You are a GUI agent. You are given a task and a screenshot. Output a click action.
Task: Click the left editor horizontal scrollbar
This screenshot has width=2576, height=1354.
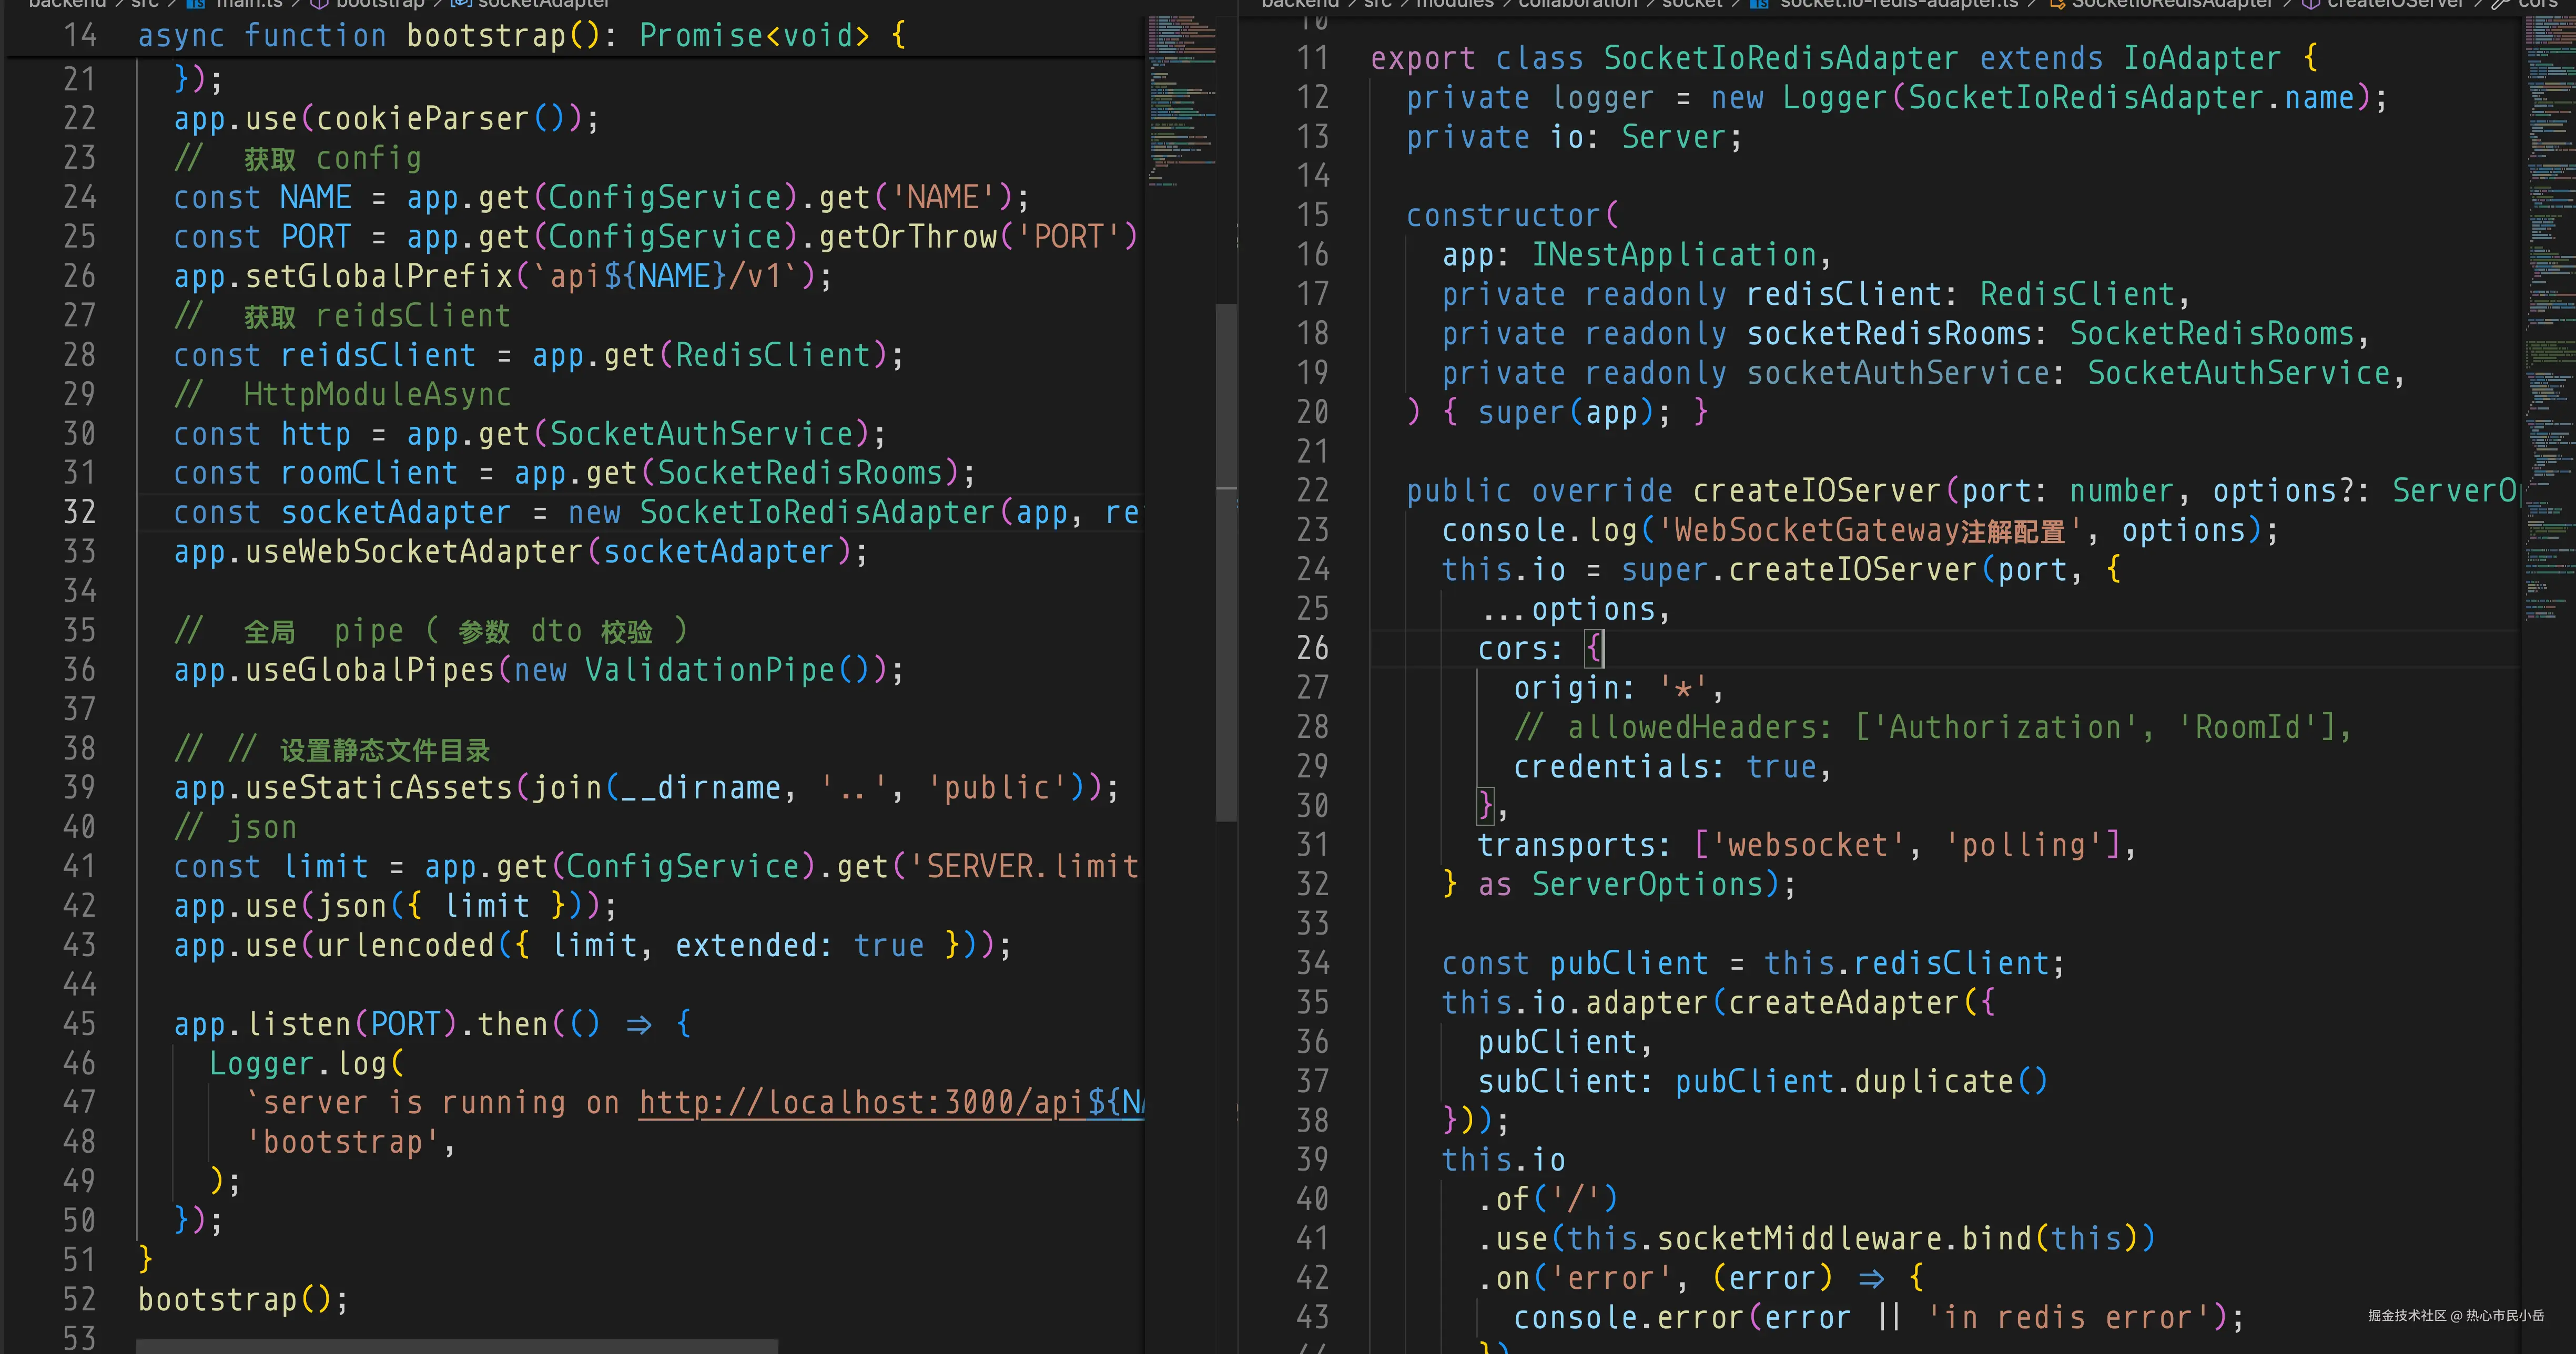pyautogui.click(x=456, y=1346)
